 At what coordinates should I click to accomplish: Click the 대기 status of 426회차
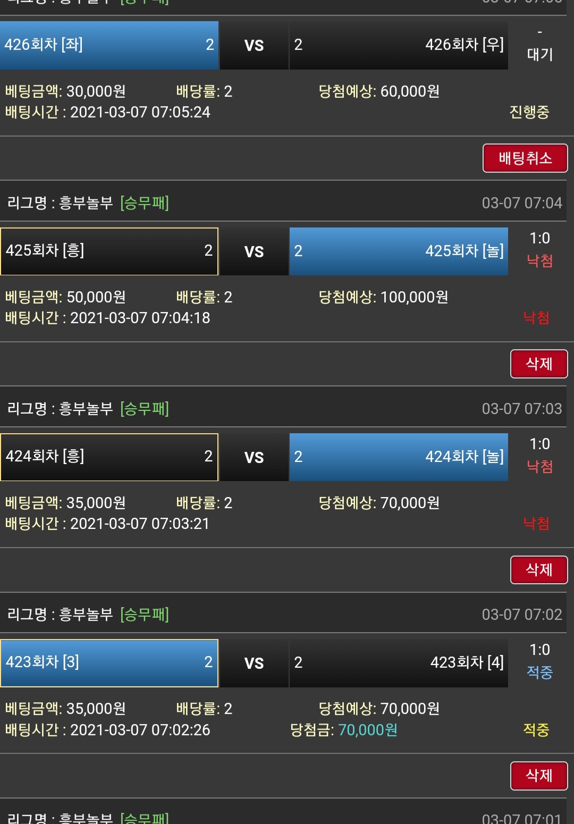pos(539,54)
